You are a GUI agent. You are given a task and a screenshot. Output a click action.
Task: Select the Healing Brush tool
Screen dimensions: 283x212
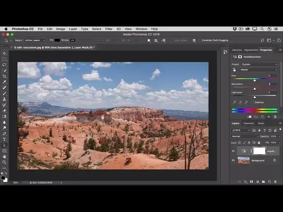tap(4, 88)
